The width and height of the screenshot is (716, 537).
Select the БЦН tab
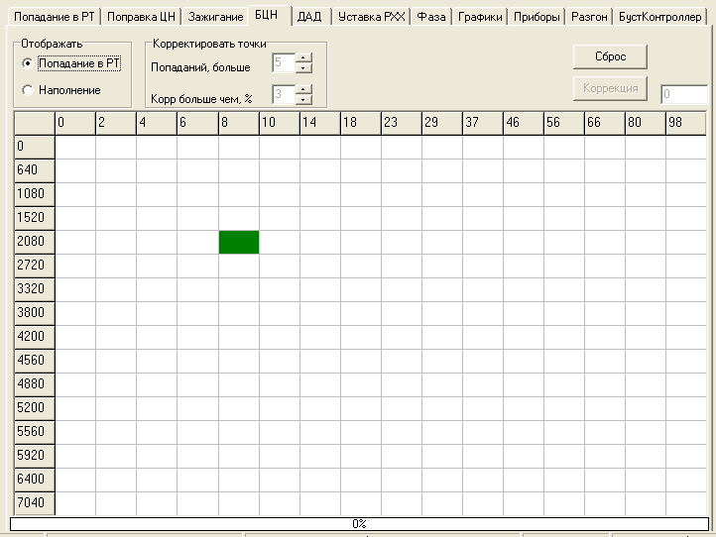(x=270, y=15)
